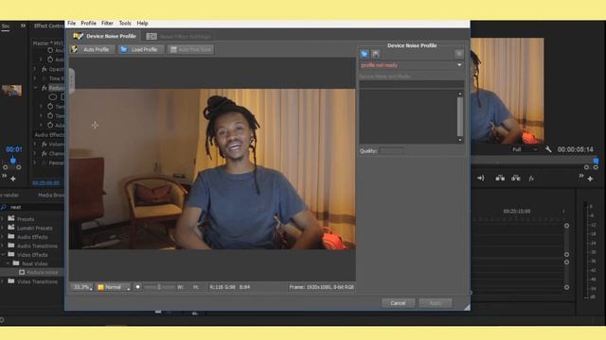The image size is (606, 340).
Task: Open the Normal viewer mode dropdown
Action: coord(114,287)
